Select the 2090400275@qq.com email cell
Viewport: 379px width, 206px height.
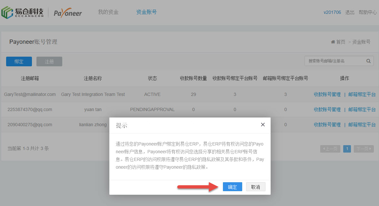point(30,125)
